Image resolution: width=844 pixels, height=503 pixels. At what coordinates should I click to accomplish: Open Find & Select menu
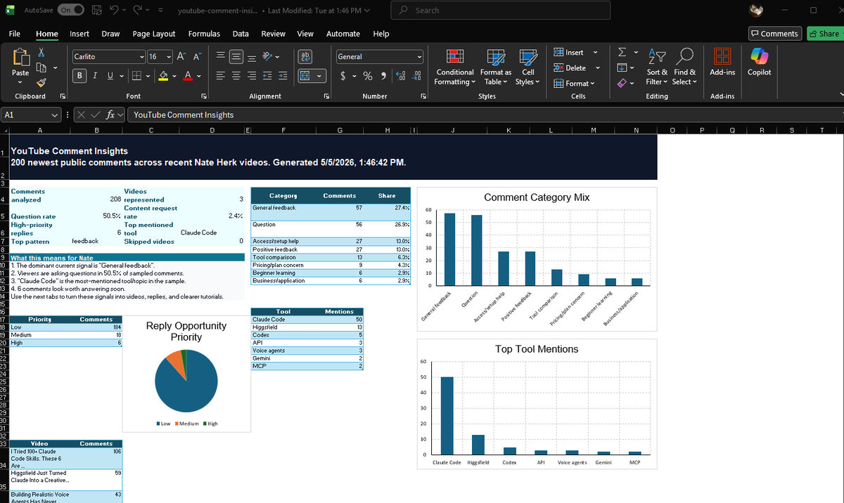click(685, 67)
